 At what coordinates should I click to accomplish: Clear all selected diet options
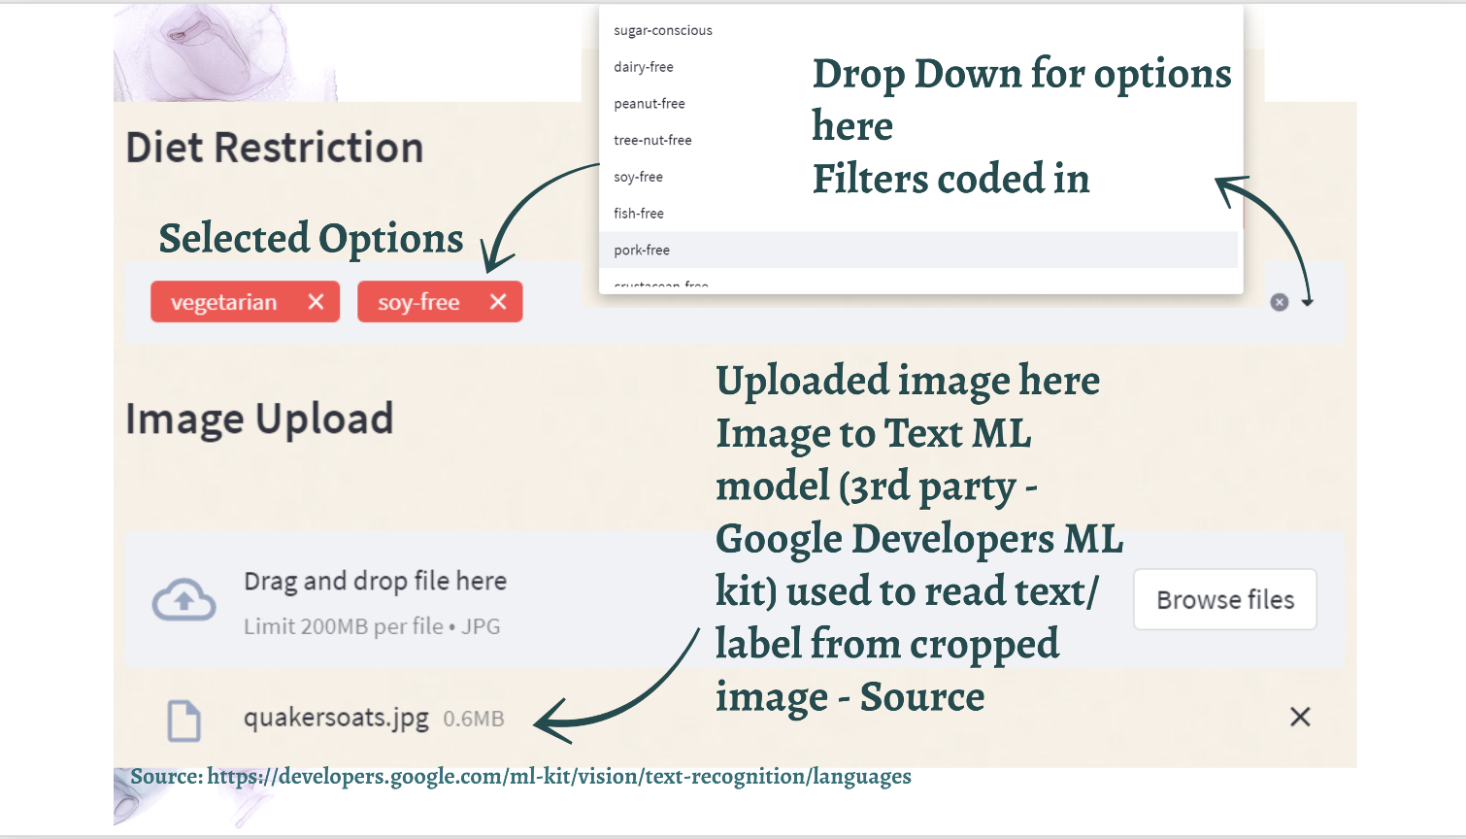coord(1280,302)
